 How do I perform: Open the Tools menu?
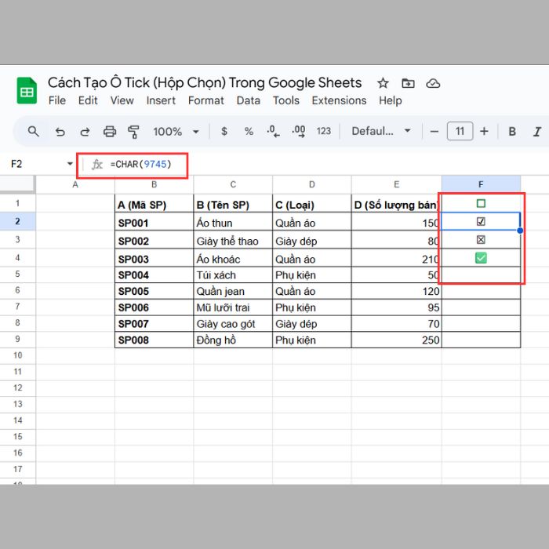click(286, 100)
